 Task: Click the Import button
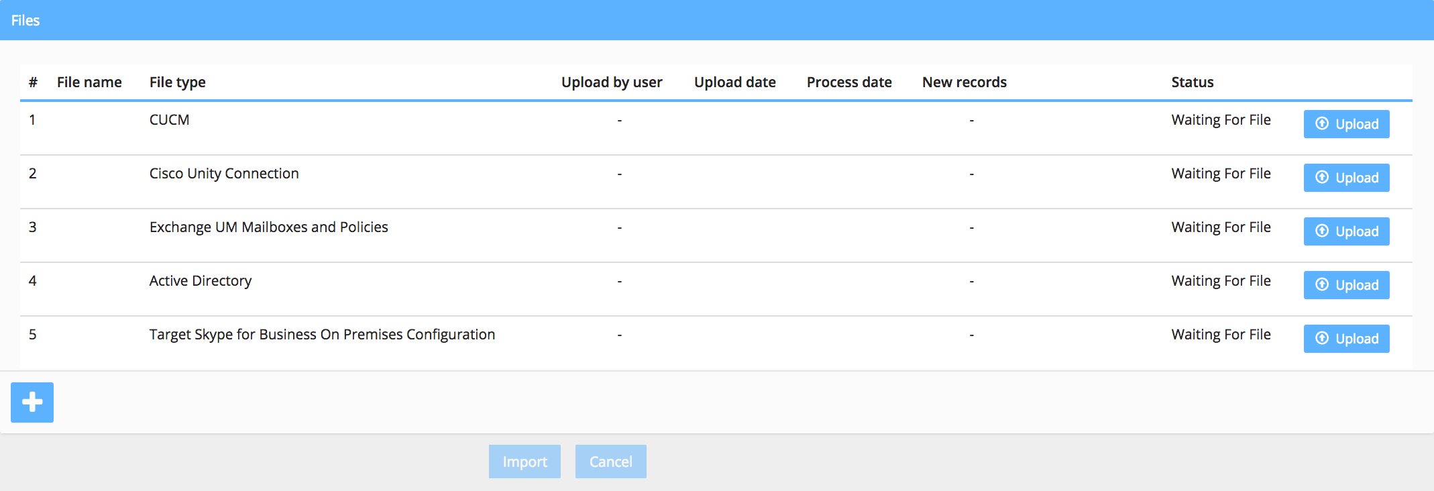pyautogui.click(x=525, y=461)
